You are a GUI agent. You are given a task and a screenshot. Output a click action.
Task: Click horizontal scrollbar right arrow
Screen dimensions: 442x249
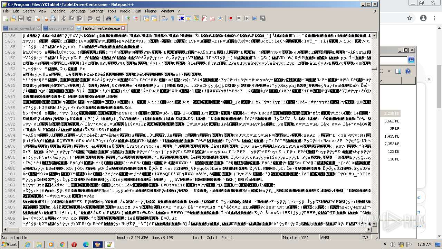coord(369,230)
